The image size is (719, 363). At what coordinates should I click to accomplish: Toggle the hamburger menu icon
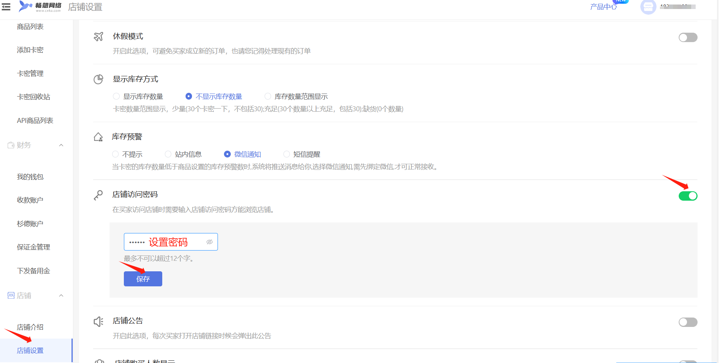[x=6, y=6]
